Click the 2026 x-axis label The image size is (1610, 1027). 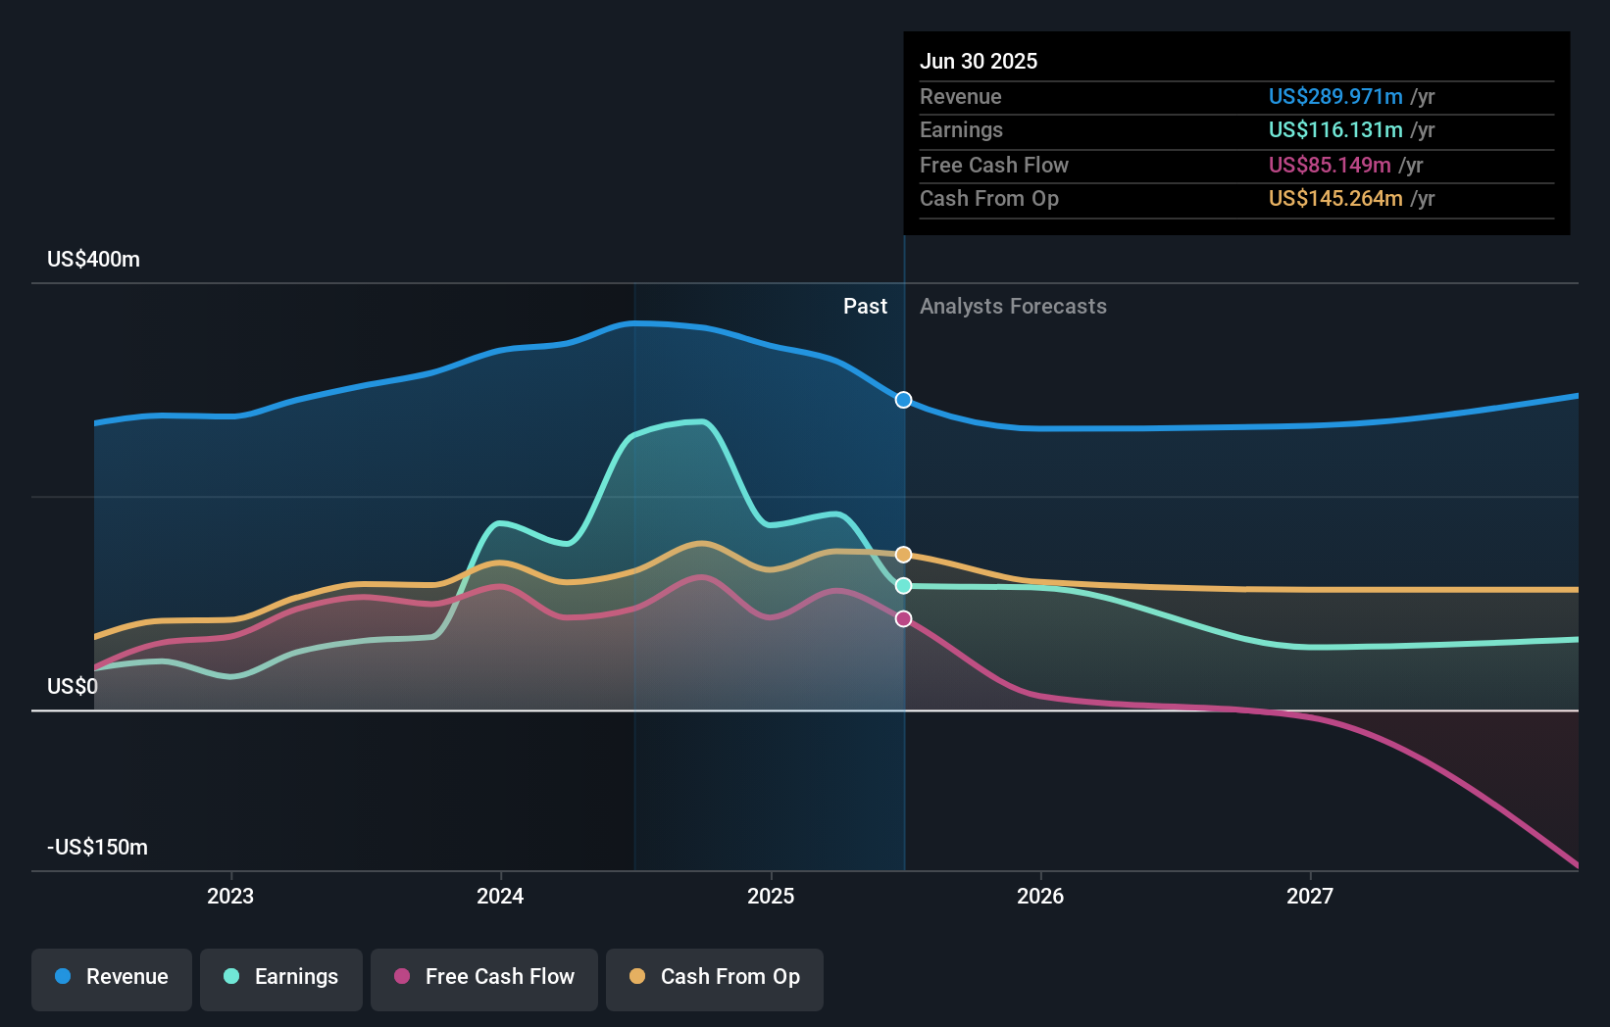pos(1040,896)
